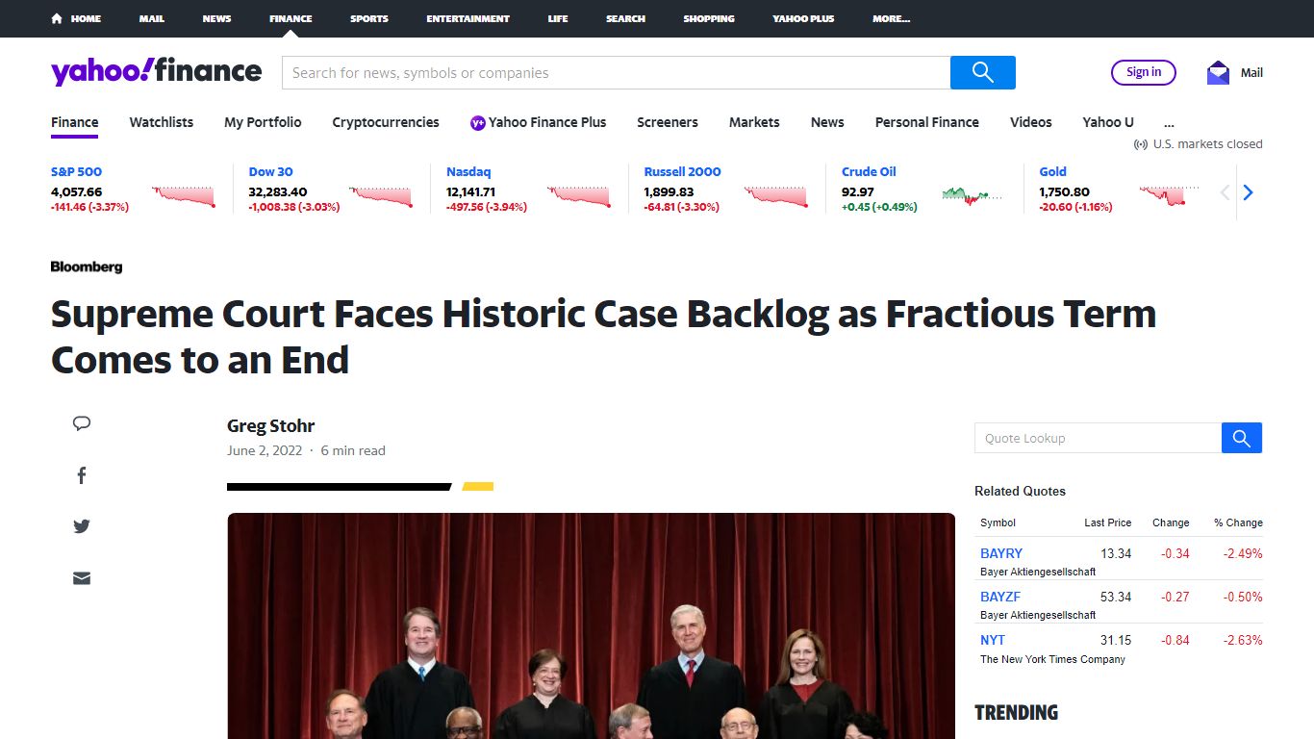Open the Crude Oil mini chart
The image size is (1314, 739).
tap(972, 195)
